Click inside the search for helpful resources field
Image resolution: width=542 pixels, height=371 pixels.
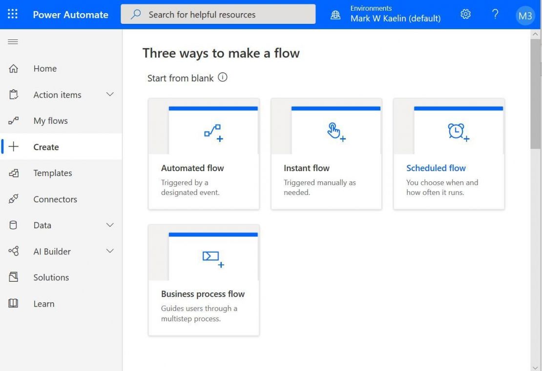218,14
